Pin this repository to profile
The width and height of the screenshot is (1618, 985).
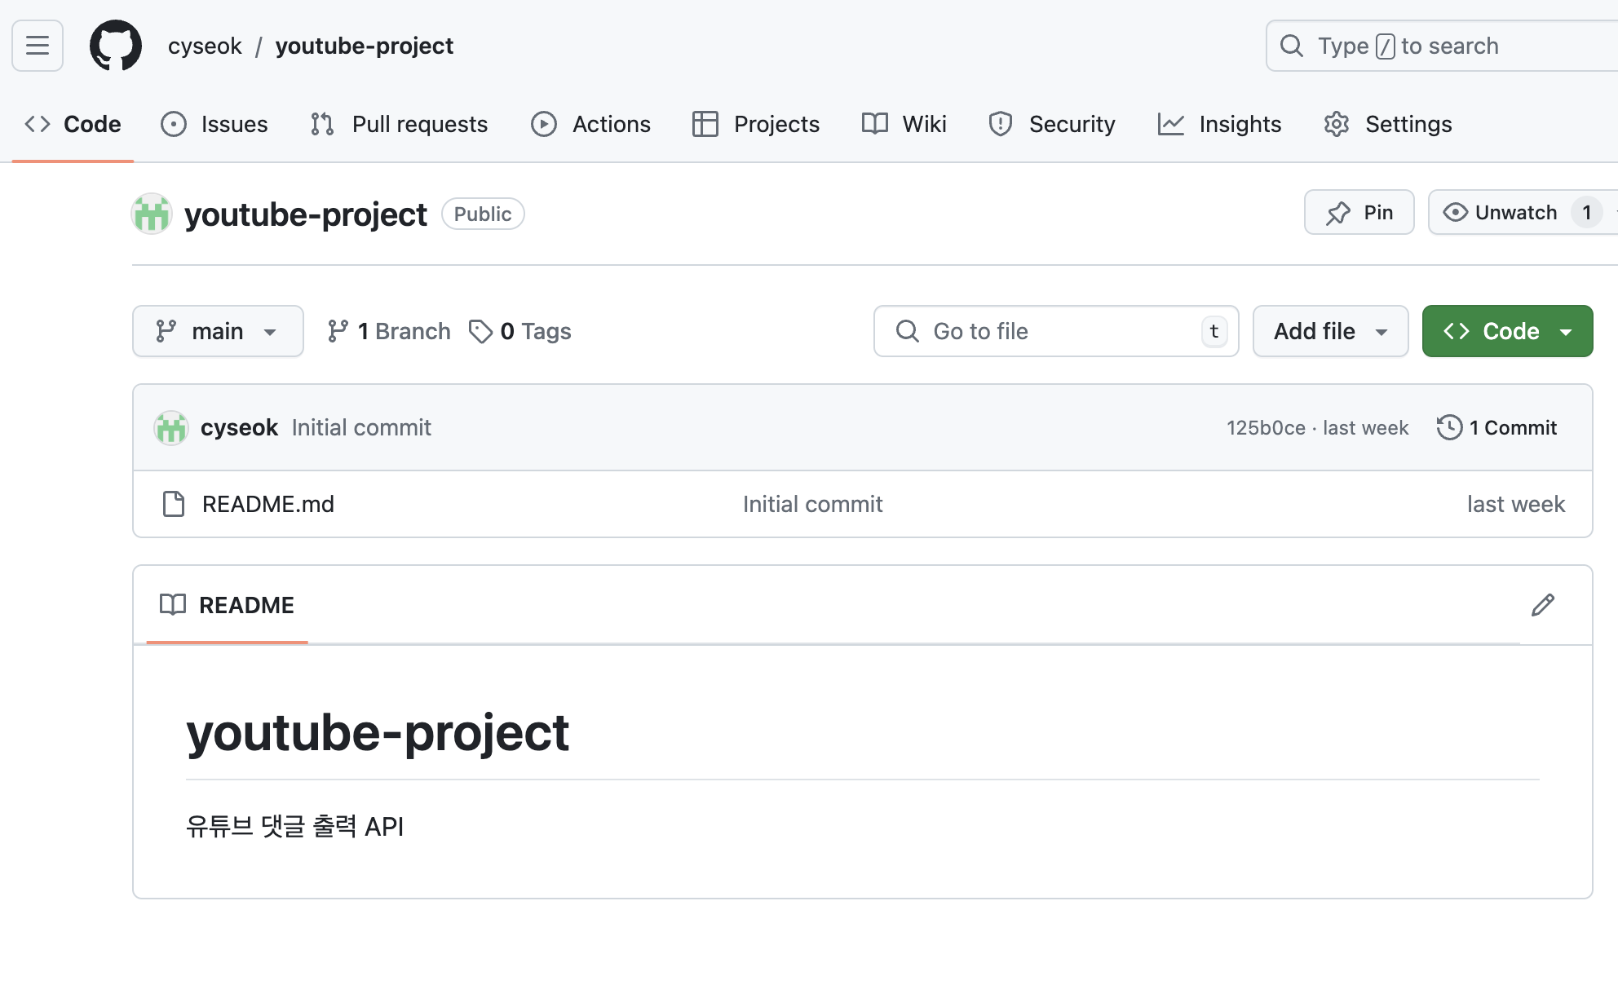point(1359,213)
